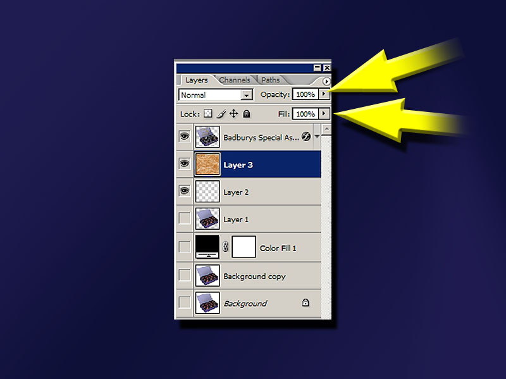Open the Layers palette flyout menu
Screen dimensions: 506x379
pyautogui.click(x=326, y=82)
